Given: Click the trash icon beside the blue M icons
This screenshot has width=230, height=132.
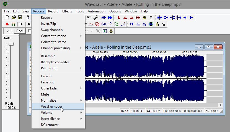Looking at the screenshot, I should coord(164,24).
